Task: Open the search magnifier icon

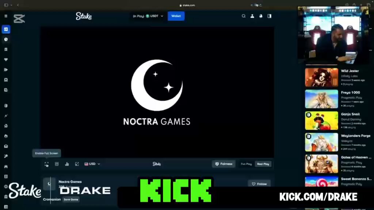Action: coord(244,16)
